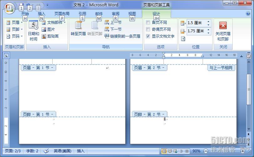
Task: Click insert alignment tab icon
Action: click(x=183, y=39)
